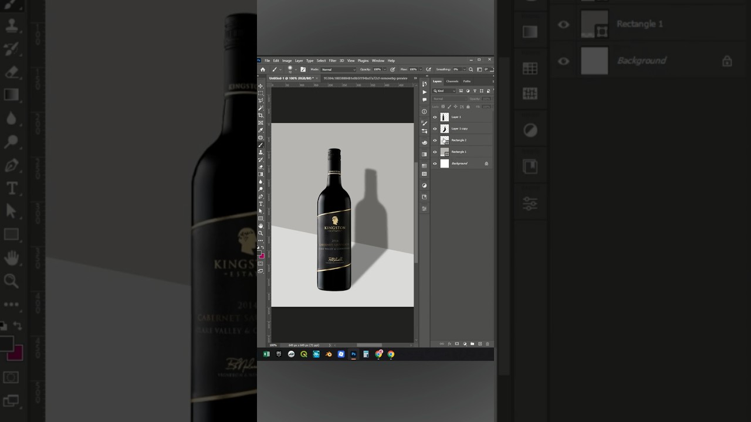
Task: Hide the Layer 1 layer
Action: [435, 117]
